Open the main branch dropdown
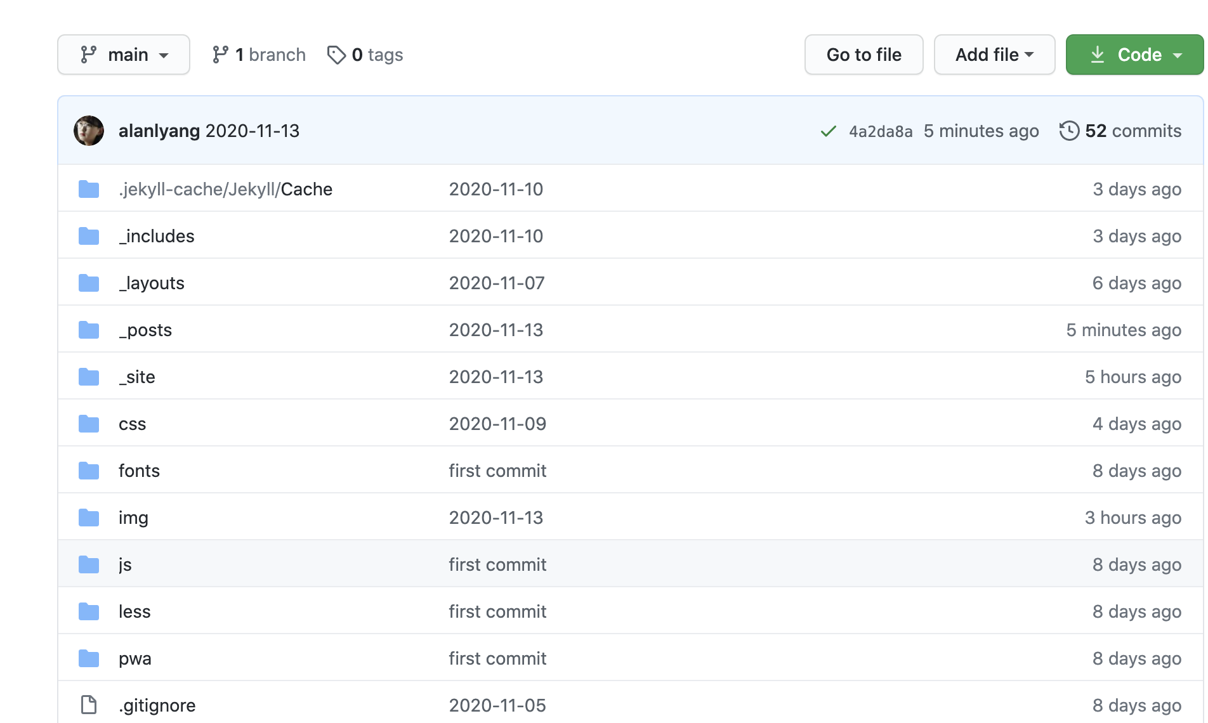1208x723 pixels. (124, 55)
